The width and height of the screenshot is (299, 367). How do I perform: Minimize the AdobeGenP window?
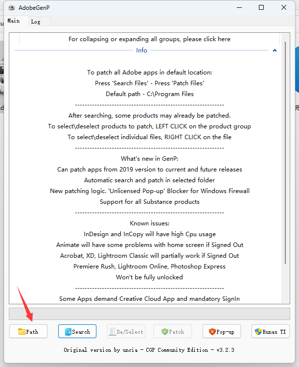239,7
